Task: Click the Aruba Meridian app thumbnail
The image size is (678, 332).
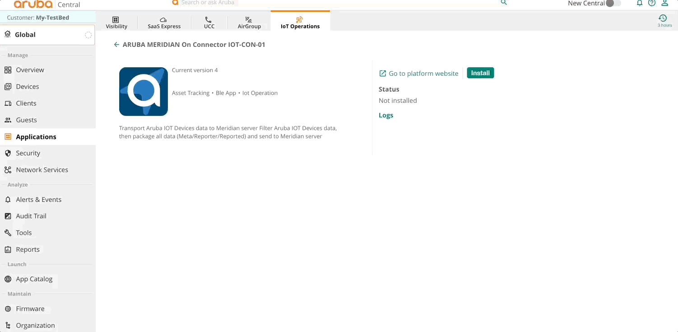Action: (144, 92)
